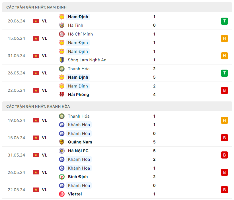
Task: Click the Quảng Nam team crest
Action: point(62,142)
